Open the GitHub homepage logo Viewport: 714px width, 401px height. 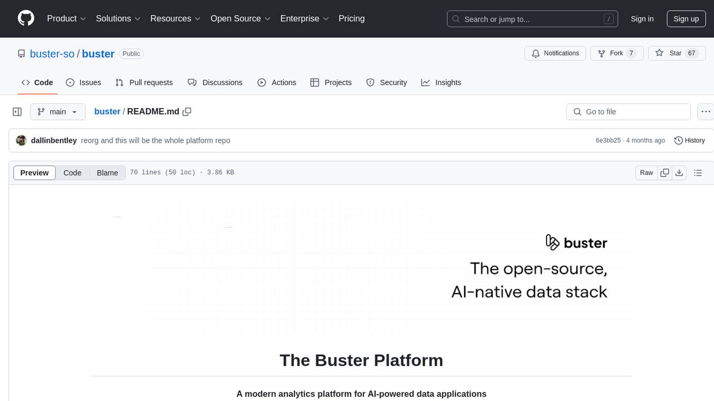pos(26,18)
